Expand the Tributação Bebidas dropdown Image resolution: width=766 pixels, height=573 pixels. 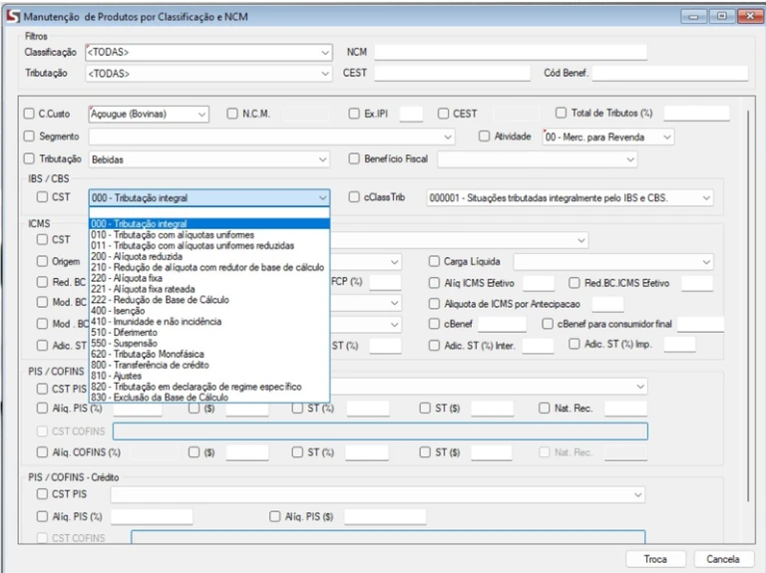322,159
